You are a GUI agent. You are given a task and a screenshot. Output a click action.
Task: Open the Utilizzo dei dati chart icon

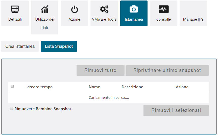pyautogui.click(x=45, y=10)
